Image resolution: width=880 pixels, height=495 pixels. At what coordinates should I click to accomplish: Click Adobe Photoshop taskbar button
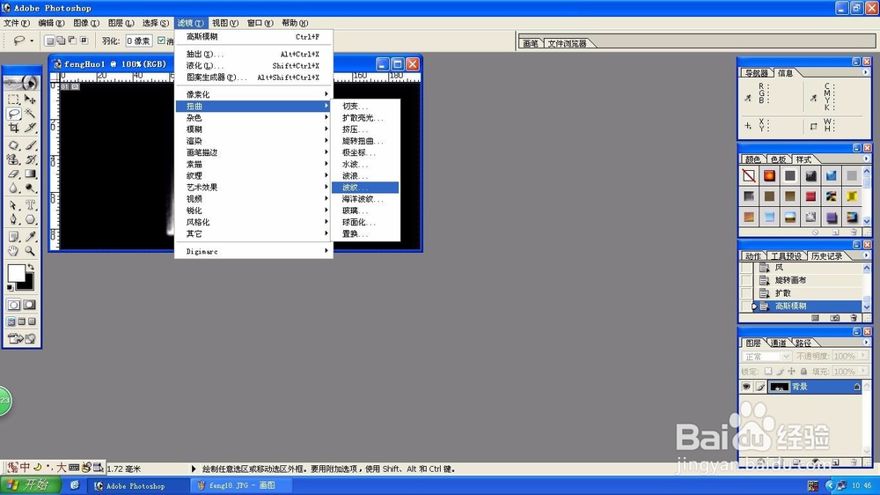coord(138,485)
